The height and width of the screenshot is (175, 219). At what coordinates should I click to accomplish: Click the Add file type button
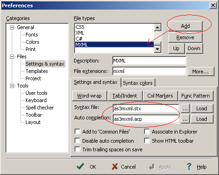(185, 26)
